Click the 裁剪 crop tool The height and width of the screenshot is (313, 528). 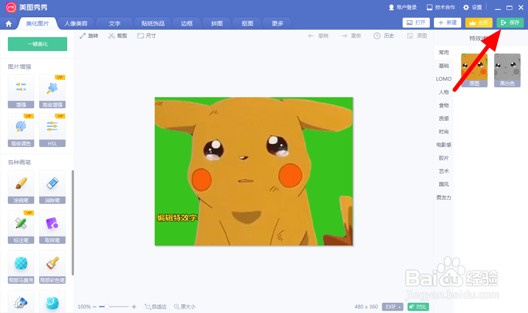pyautogui.click(x=118, y=36)
